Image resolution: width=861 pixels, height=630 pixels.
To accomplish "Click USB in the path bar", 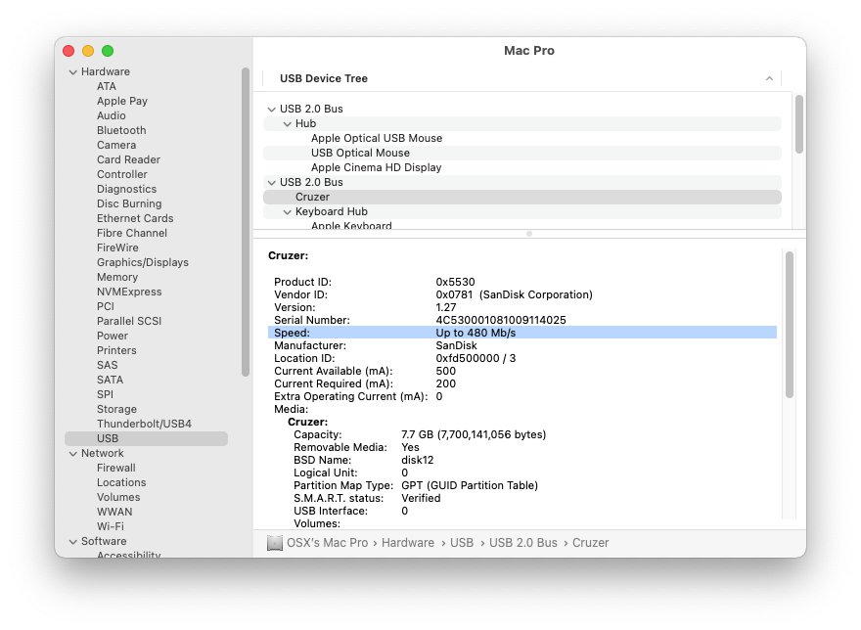I will coord(461,543).
